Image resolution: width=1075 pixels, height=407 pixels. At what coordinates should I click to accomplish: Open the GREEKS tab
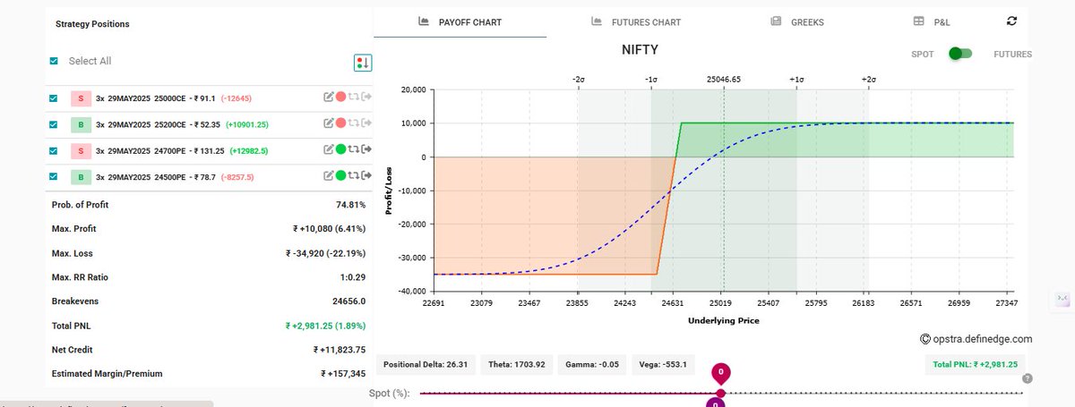click(x=797, y=21)
